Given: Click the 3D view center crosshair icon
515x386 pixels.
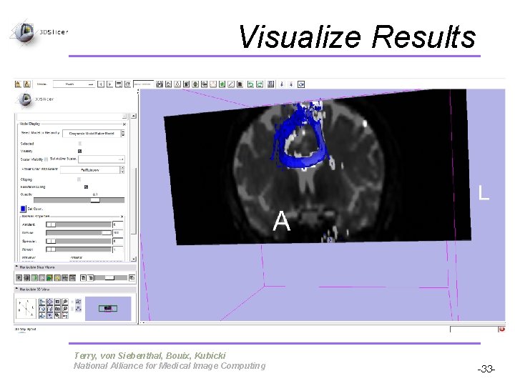Looking at the screenshot, I should [49, 302].
